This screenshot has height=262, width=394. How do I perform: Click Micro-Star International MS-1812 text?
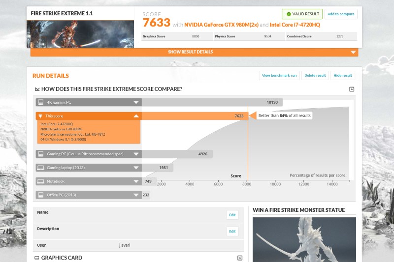pos(72,134)
